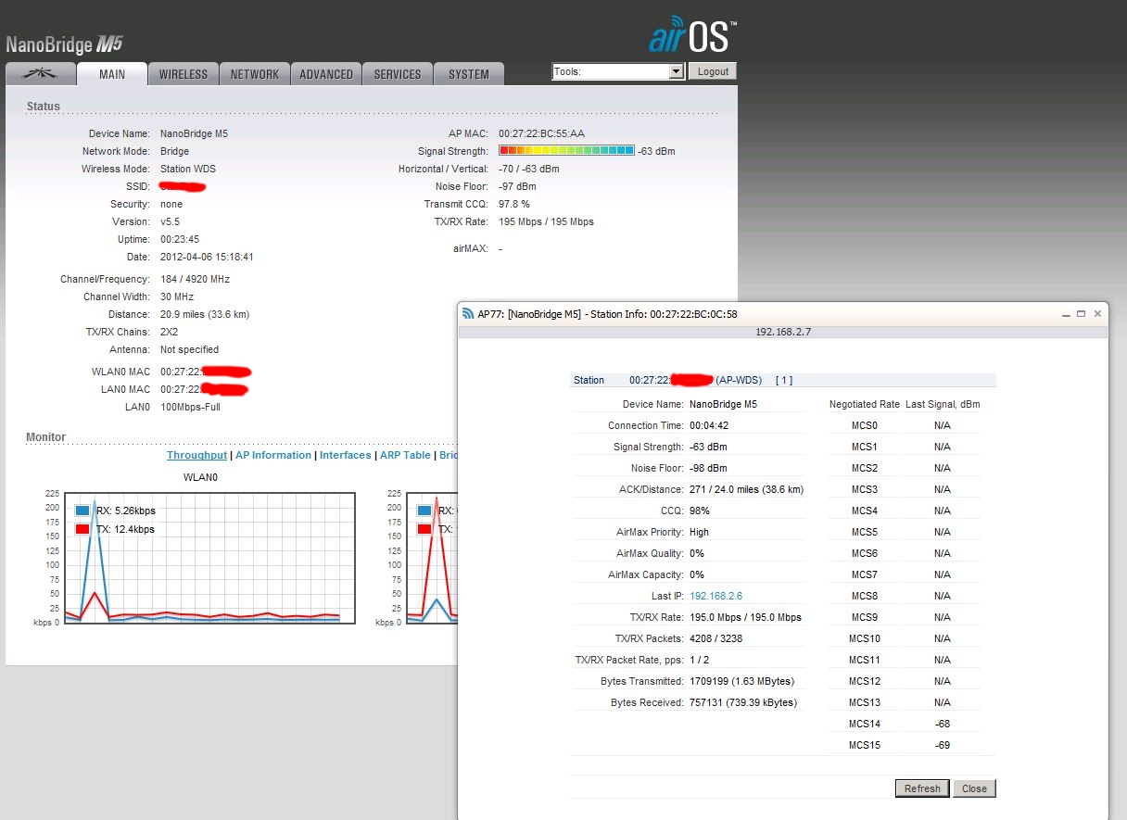Open the AP Information link
The width and height of the screenshot is (1127, 820).
273,455
